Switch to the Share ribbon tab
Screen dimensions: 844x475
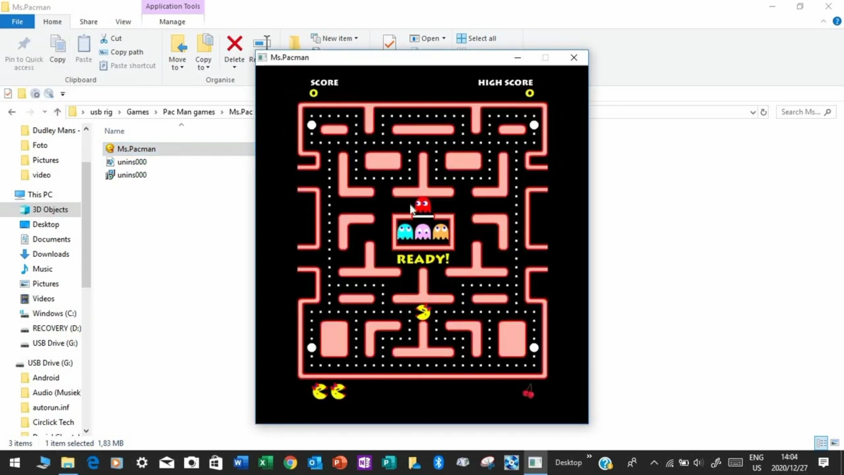pos(88,22)
